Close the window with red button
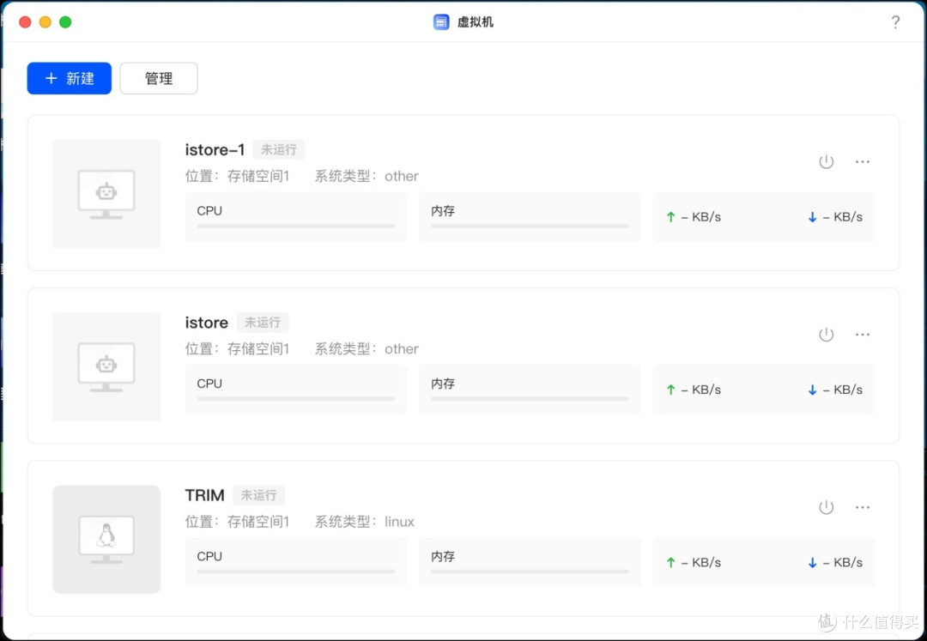Image resolution: width=927 pixels, height=641 pixels. tap(25, 21)
